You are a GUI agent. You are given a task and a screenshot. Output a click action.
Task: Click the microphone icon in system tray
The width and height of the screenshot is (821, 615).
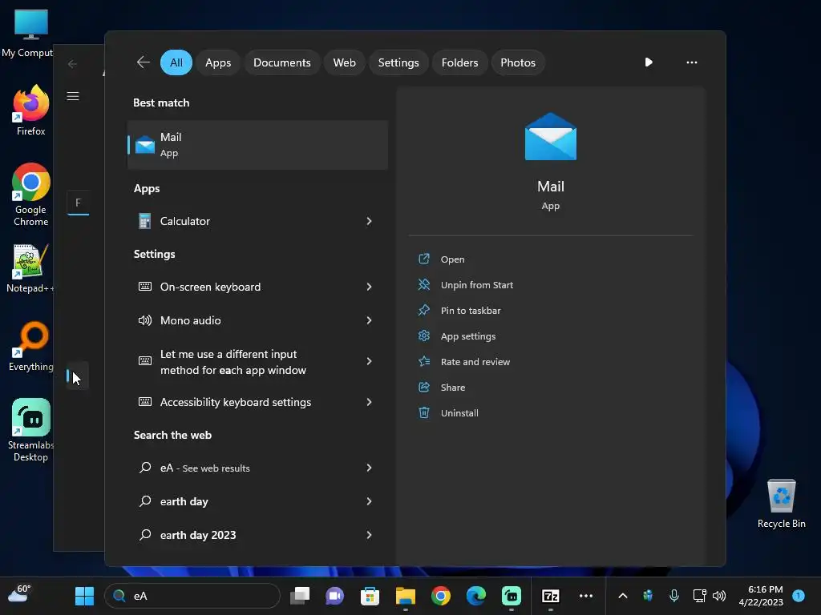673,596
